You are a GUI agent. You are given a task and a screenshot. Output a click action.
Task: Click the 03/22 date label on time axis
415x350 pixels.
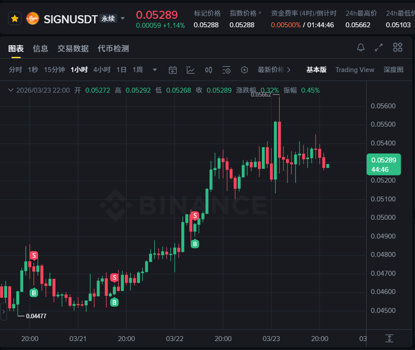(x=175, y=339)
